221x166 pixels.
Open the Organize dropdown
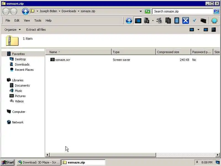[12, 30]
